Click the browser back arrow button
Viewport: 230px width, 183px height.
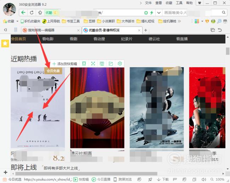tap(23, 13)
